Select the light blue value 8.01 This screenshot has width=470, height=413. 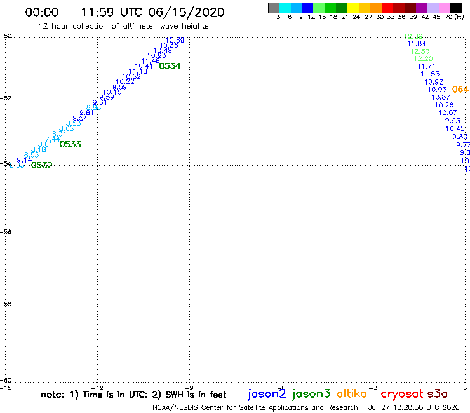click(x=45, y=144)
